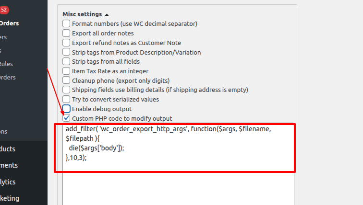363x205 pixels.
Task: Open the sidebar item just above Products
Action: [x=4, y=131]
